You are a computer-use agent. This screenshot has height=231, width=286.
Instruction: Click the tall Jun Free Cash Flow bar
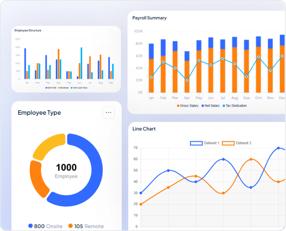[81, 63]
